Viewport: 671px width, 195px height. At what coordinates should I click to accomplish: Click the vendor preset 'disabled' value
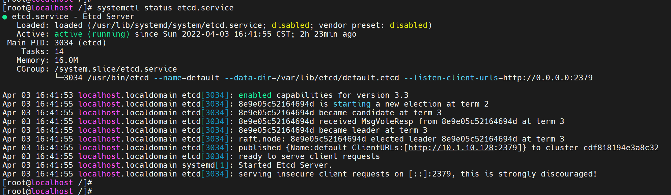pyautogui.click(x=409, y=26)
